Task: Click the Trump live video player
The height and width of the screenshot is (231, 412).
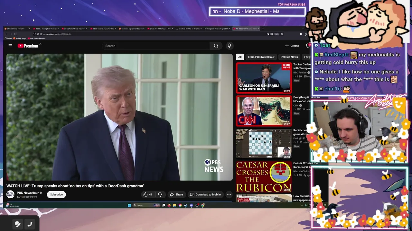Action: tap(119, 117)
